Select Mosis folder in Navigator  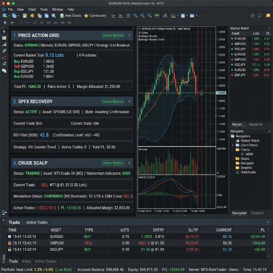[243, 159]
